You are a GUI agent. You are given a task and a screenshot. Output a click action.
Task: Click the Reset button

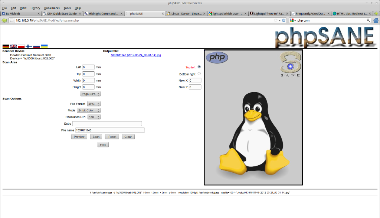coord(112,137)
